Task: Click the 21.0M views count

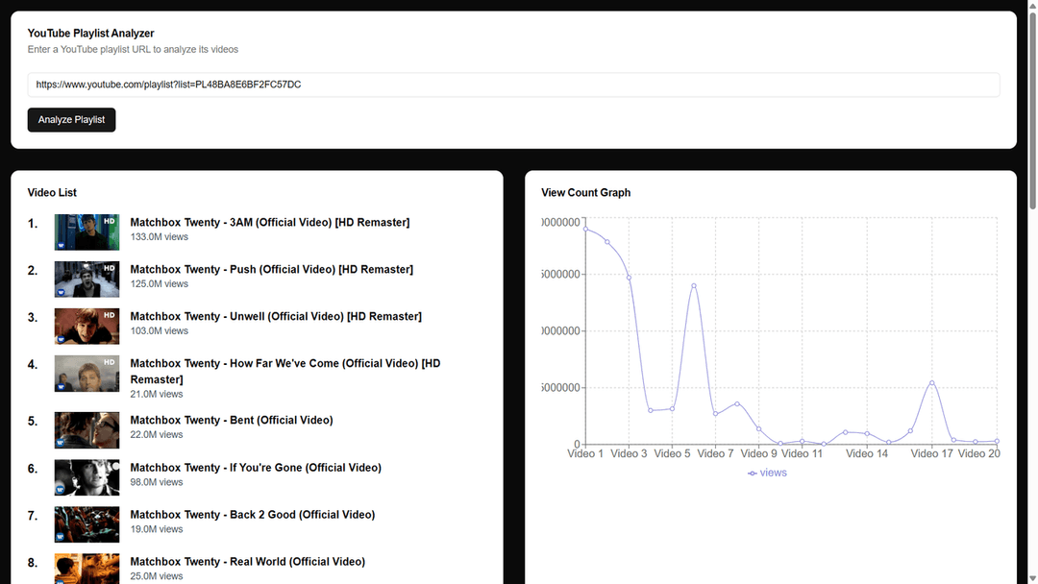Action: point(157,394)
